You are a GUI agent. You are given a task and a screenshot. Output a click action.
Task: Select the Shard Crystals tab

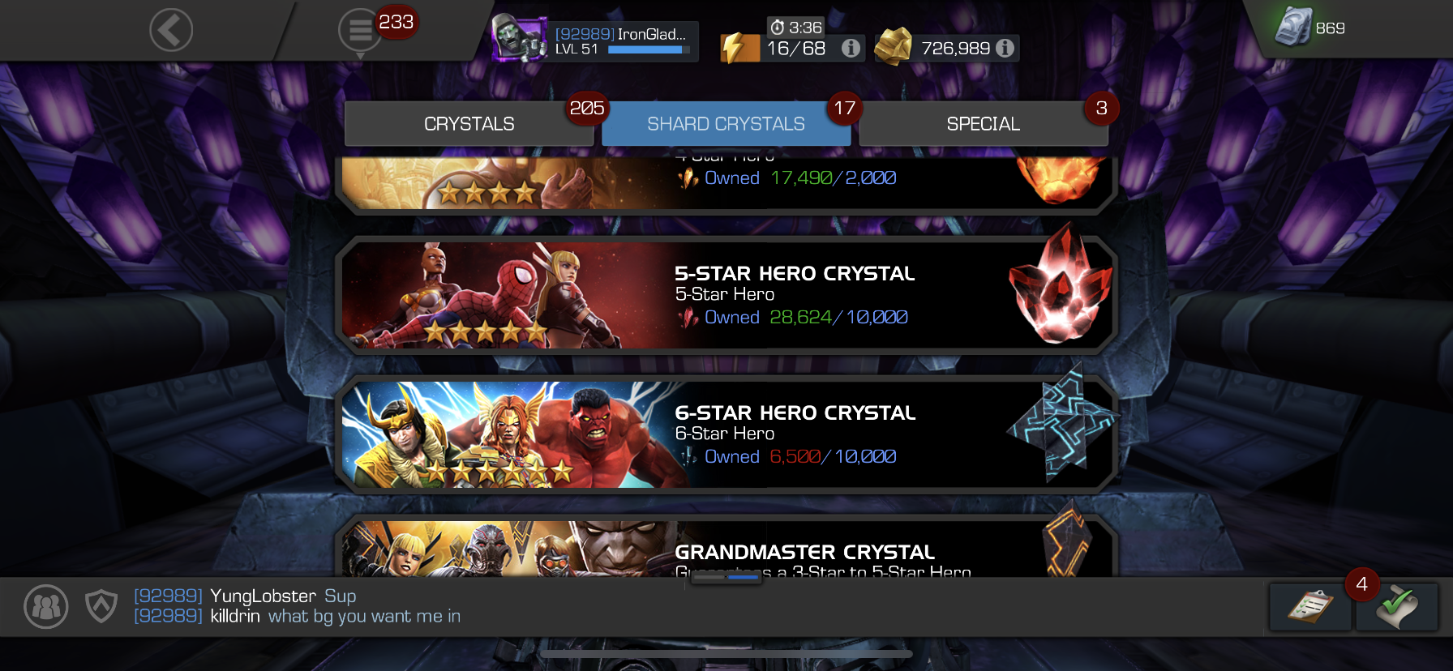726,124
